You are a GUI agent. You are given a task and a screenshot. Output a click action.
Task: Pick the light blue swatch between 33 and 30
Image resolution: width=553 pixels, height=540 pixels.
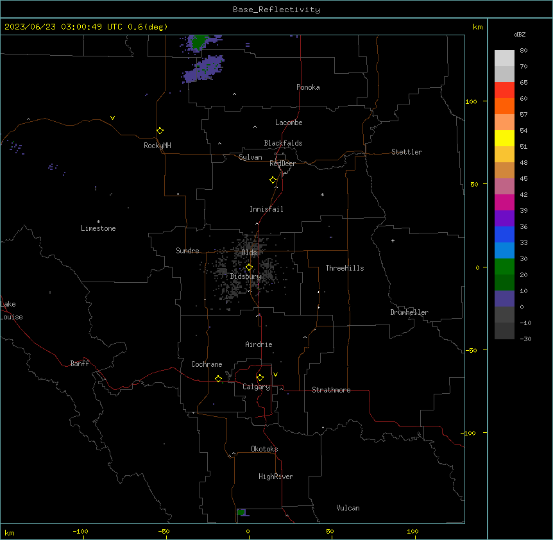point(504,250)
